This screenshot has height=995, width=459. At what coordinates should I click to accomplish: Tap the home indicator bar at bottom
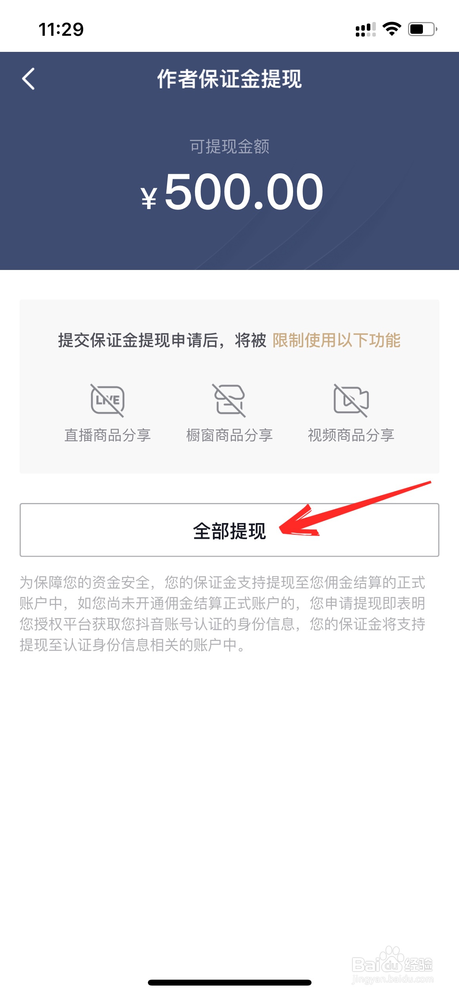click(x=229, y=982)
